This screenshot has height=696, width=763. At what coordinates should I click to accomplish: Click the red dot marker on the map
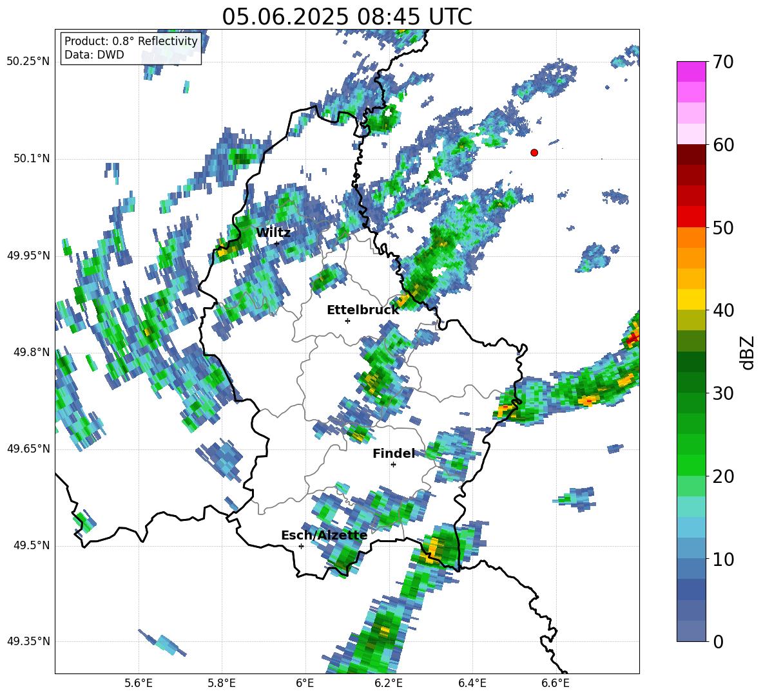(x=534, y=153)
